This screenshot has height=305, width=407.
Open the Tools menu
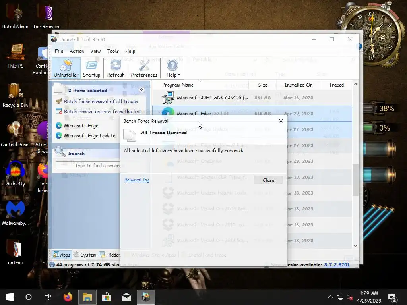[x=113, y=51]
